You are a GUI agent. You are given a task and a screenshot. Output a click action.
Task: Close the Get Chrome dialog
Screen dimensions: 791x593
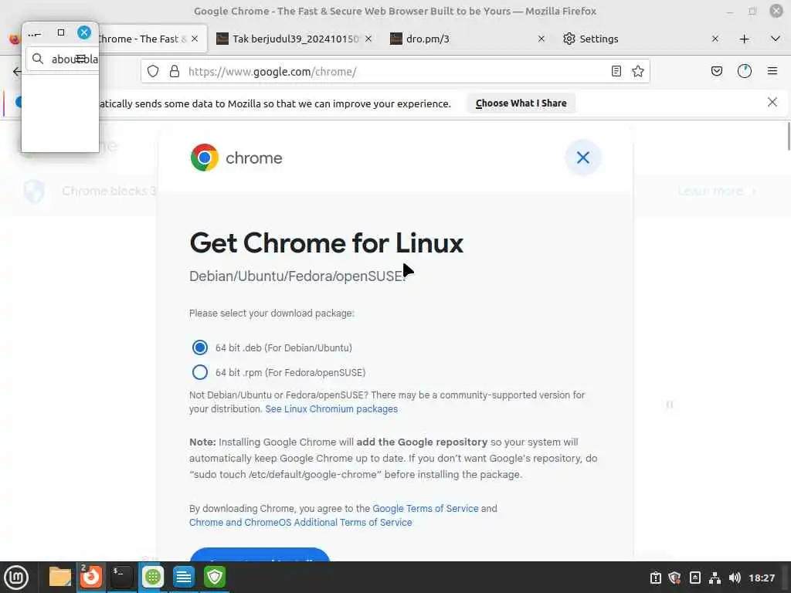(582, 158)
